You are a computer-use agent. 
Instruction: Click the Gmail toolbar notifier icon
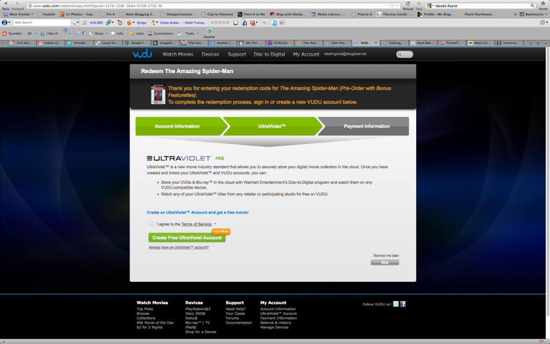pos(252,23)
